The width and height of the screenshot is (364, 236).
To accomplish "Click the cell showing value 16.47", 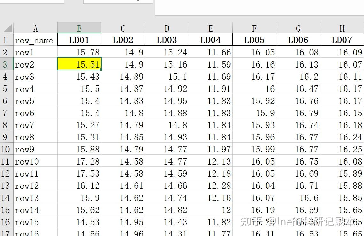I will point(298,89).
